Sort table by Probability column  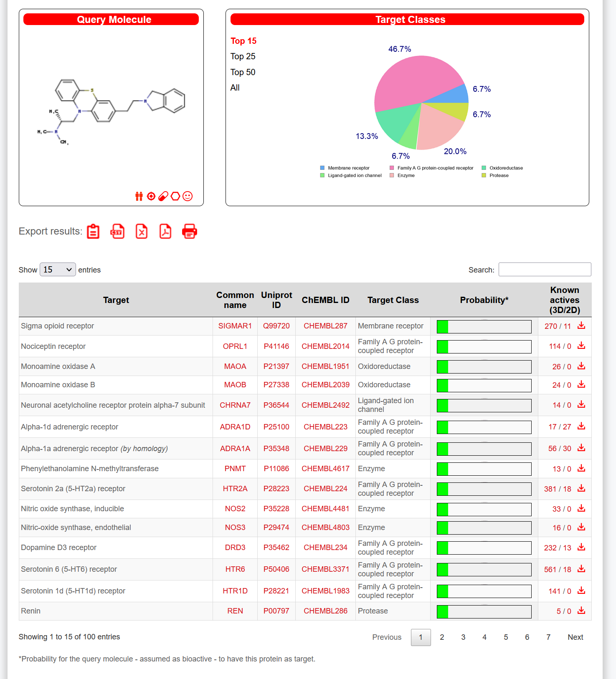pyautogui.click(x=484, y=300)
